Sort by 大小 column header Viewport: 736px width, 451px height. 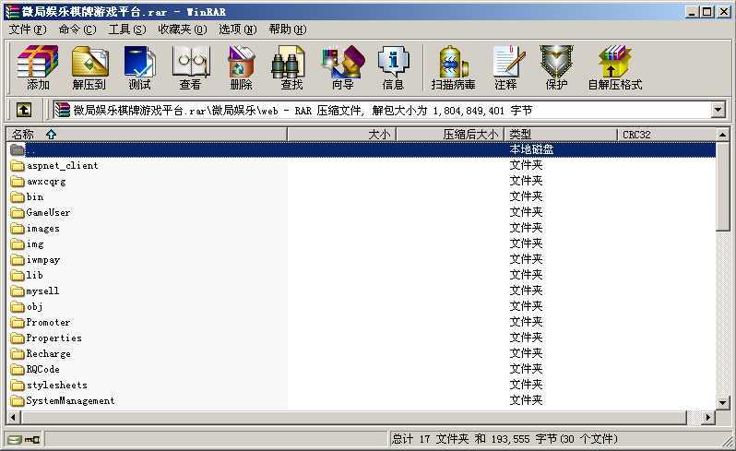pos(341,135)
